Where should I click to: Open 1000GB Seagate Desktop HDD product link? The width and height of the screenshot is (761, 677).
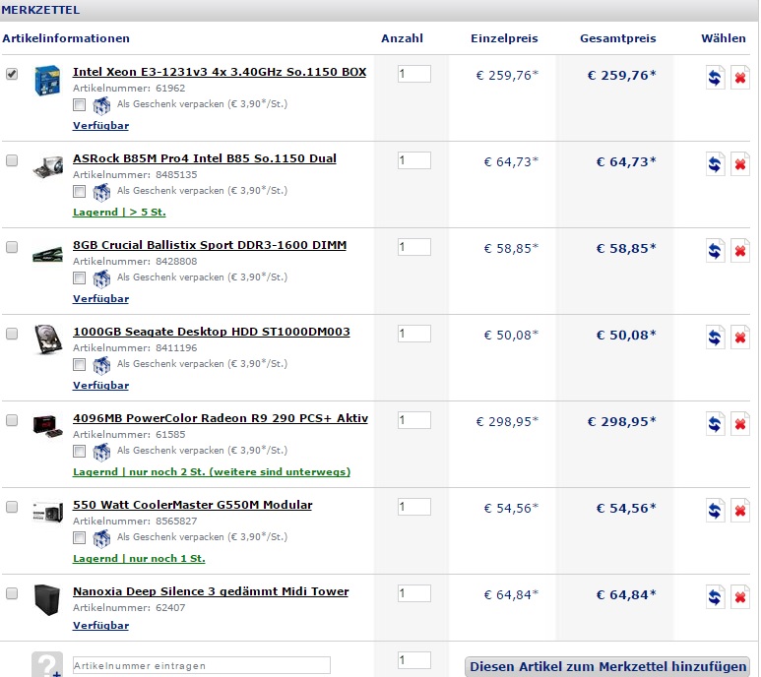(x=211, y=332)
